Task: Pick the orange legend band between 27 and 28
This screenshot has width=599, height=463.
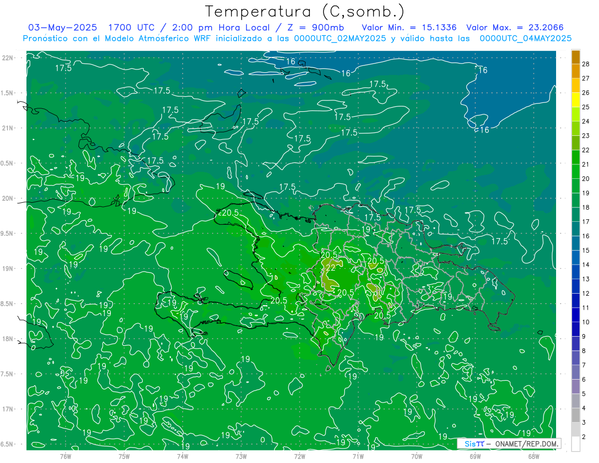Action: 576,71
